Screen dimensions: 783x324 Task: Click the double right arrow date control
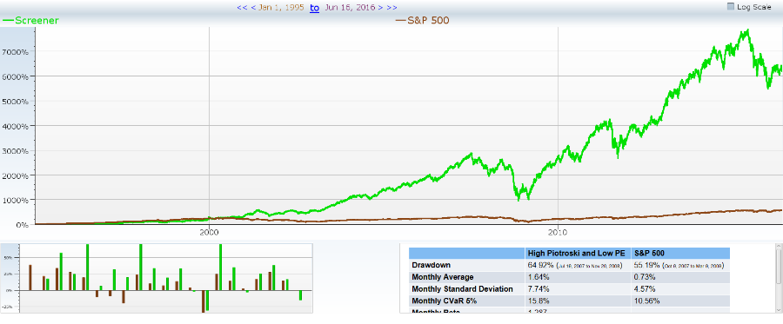(392, 8)
